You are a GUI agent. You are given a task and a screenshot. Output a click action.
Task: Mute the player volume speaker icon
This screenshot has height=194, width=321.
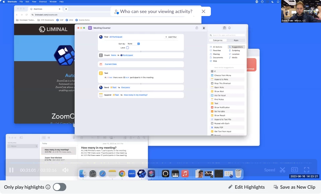coord(65,170)
